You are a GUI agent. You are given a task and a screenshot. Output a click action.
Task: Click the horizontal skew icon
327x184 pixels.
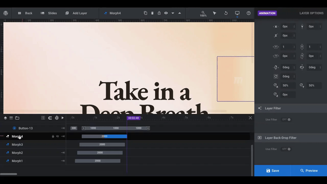[276, 56]
